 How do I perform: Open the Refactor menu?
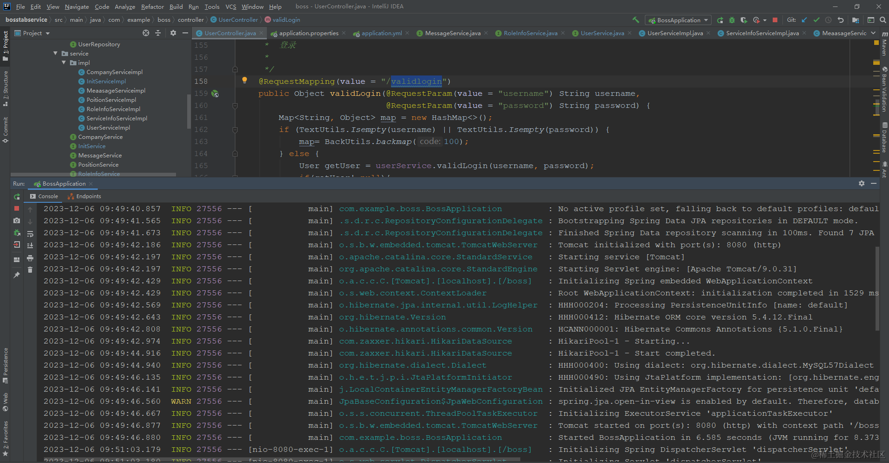[x=152, y=6]
